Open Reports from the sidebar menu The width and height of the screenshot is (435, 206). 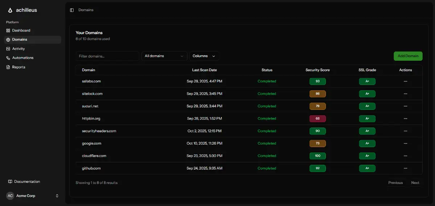18,67
